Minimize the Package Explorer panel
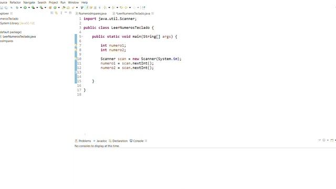 (x=66, y=13)
